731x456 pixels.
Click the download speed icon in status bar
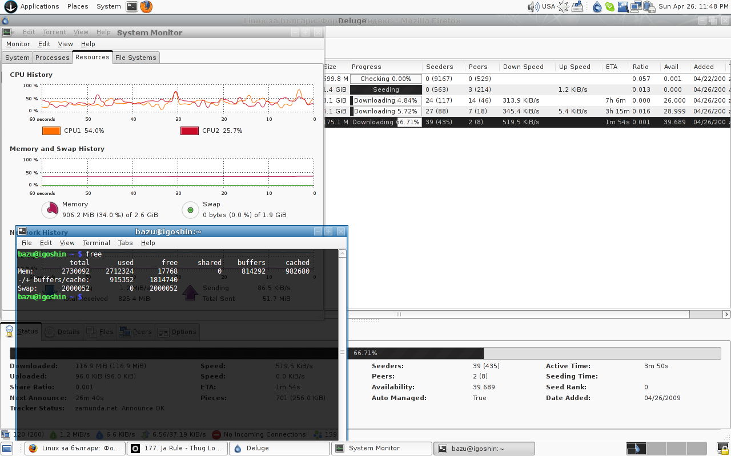click(x=53, y=434)
